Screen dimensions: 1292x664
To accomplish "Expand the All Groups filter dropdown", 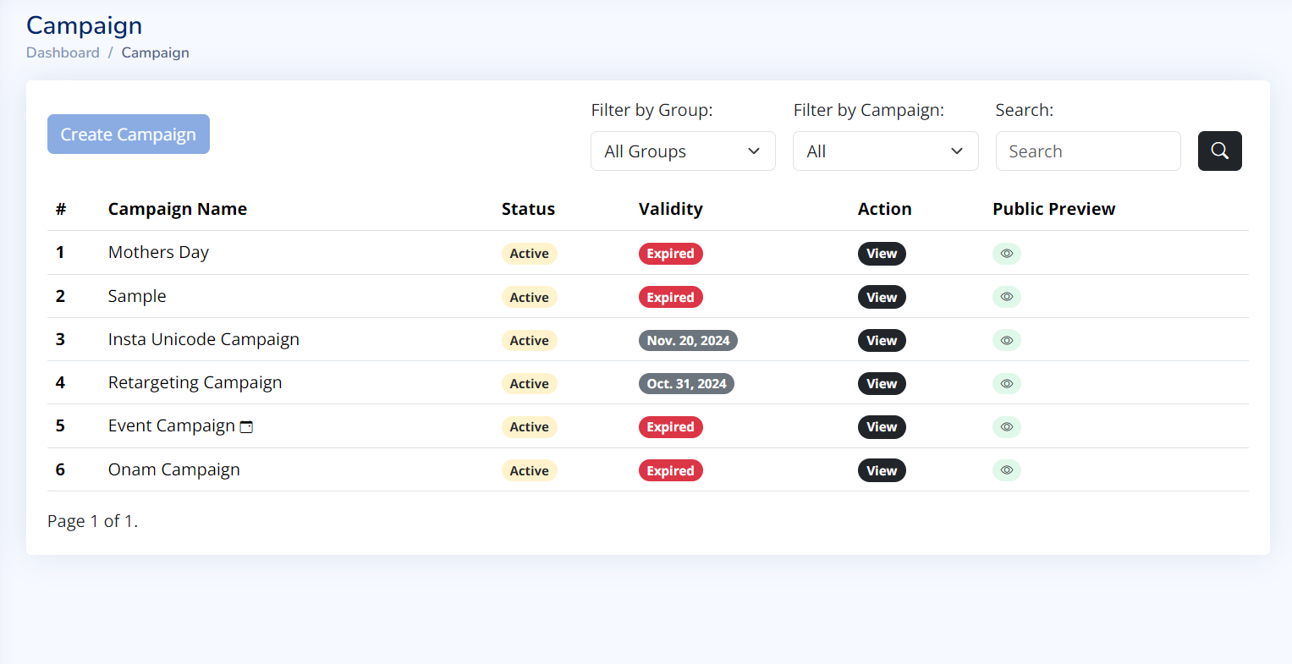I will click(683, 151).
